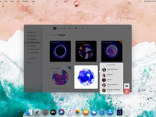Click the move-to-folder button
The image size is (156, 117).
point(127,86)
